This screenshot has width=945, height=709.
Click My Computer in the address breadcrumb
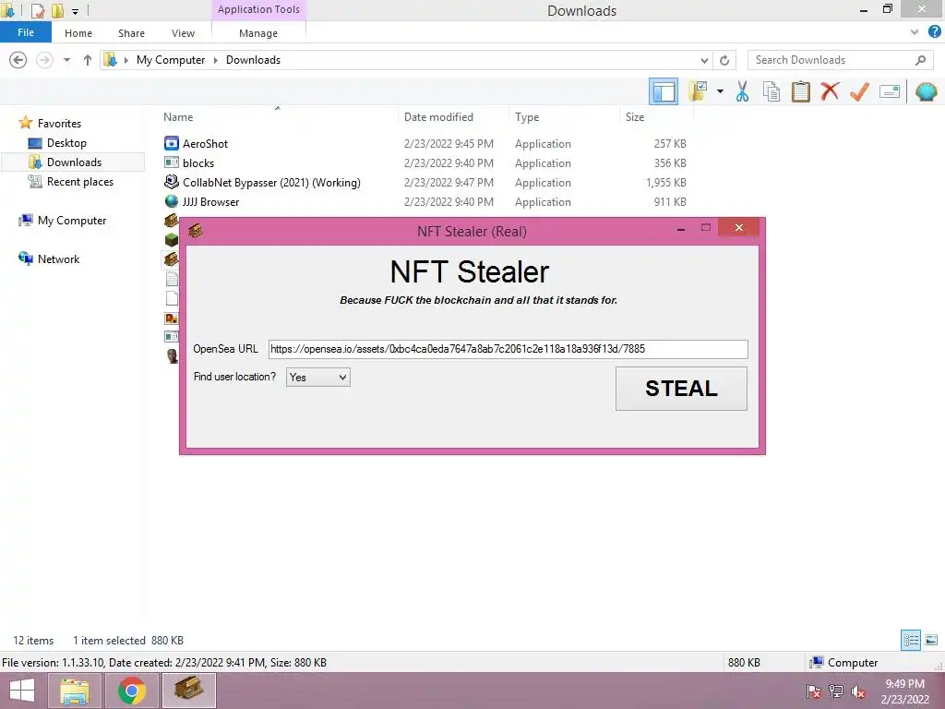[x=171, y=60]
